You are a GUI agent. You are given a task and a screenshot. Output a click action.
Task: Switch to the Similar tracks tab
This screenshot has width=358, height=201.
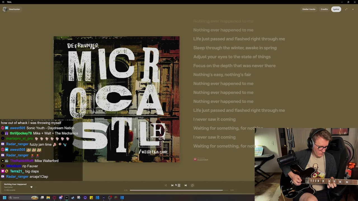pos(309,9)
